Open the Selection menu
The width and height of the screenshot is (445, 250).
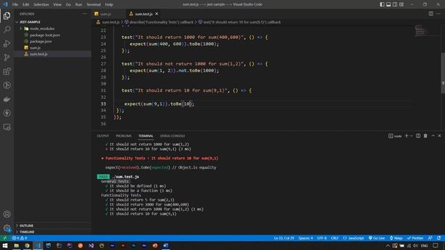(x=41, y=4)
